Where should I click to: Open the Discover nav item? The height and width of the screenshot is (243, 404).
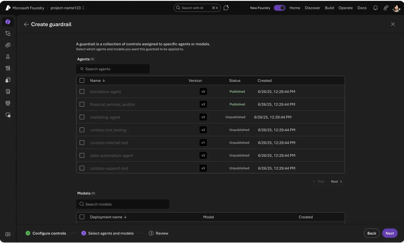[312, 8]
